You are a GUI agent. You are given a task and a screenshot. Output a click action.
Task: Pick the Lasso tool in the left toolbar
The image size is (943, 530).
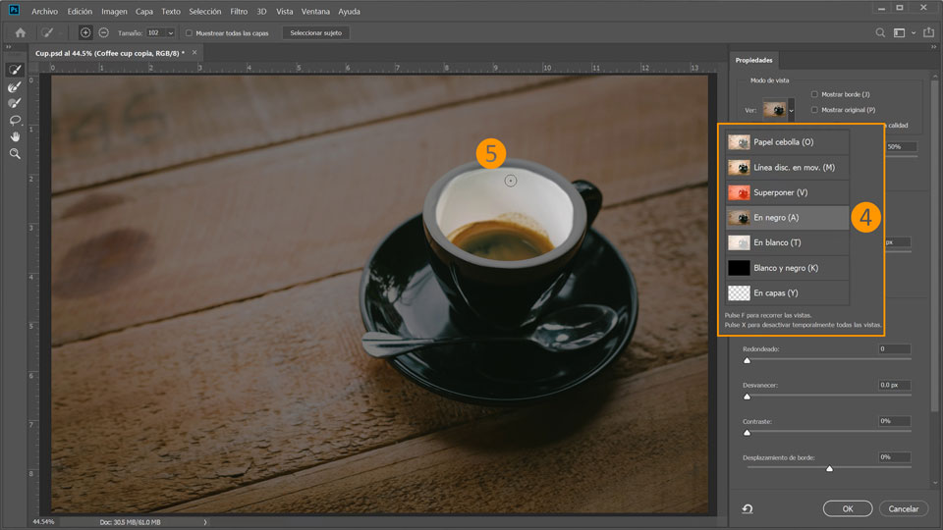click(x=15, y=120)
